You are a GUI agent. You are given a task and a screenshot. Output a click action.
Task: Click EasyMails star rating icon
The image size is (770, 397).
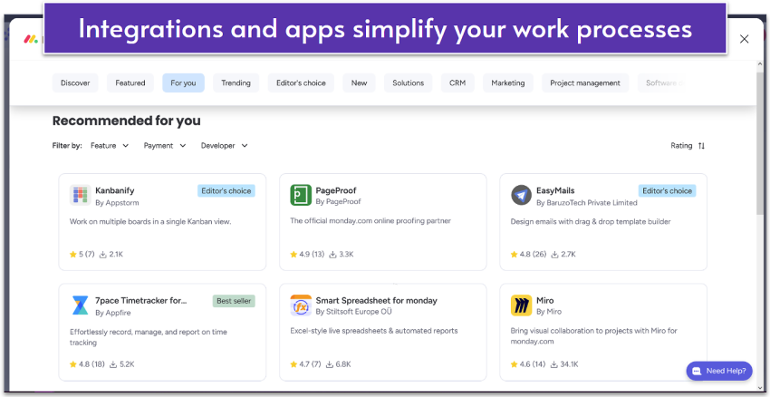515,255
